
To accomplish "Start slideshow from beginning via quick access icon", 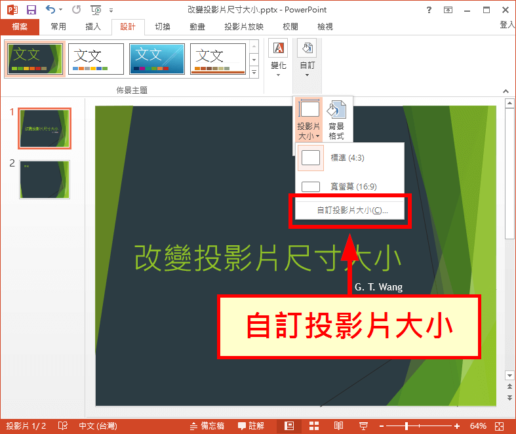I will pyautogui.click(x=96, y=10).
